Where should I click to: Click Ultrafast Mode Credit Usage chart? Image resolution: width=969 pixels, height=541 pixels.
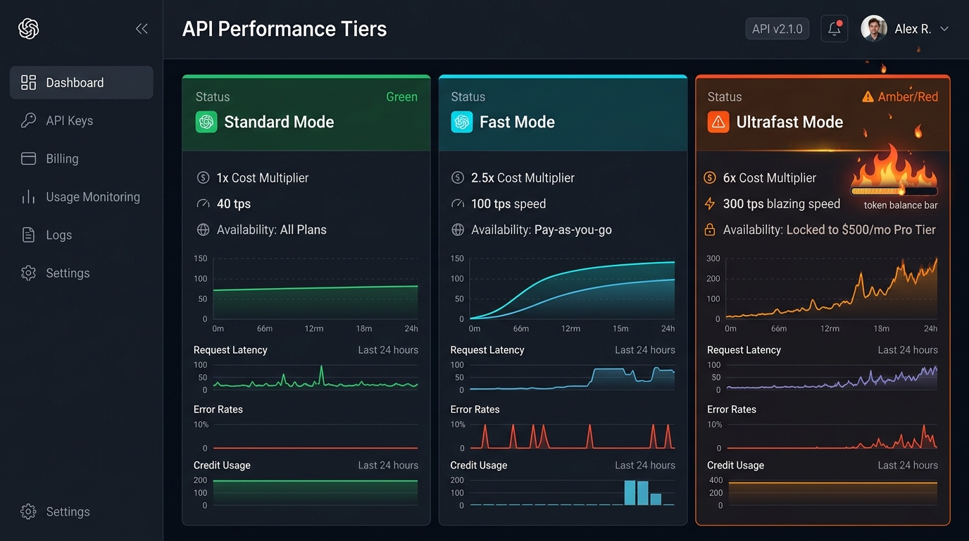click(x=832, y=492)
